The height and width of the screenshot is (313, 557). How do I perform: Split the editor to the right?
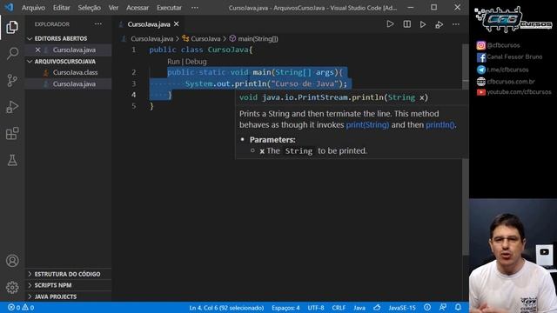(x=406, y=24)
